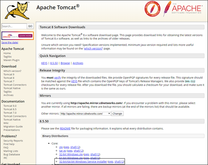Open the Find help link

9,144
